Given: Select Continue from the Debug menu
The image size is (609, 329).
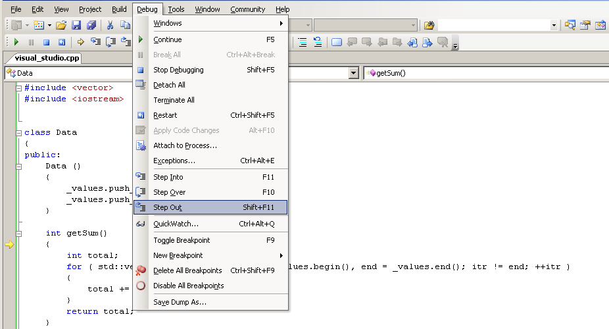Looking at the screenshot, I should pos(210,39).
